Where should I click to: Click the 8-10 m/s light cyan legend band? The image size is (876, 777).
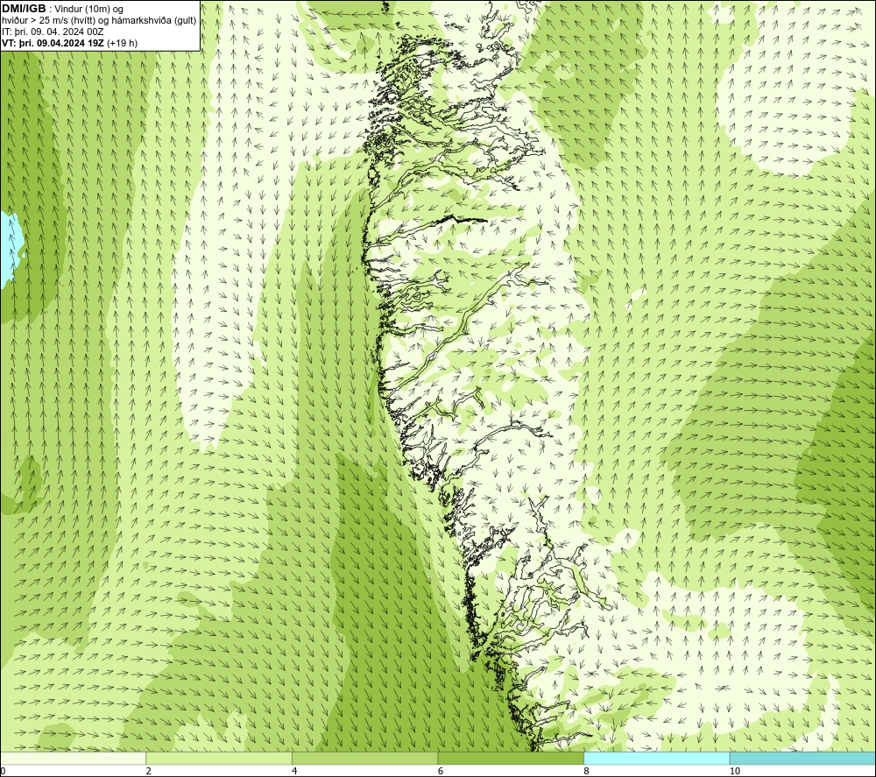tap(656, 759)
